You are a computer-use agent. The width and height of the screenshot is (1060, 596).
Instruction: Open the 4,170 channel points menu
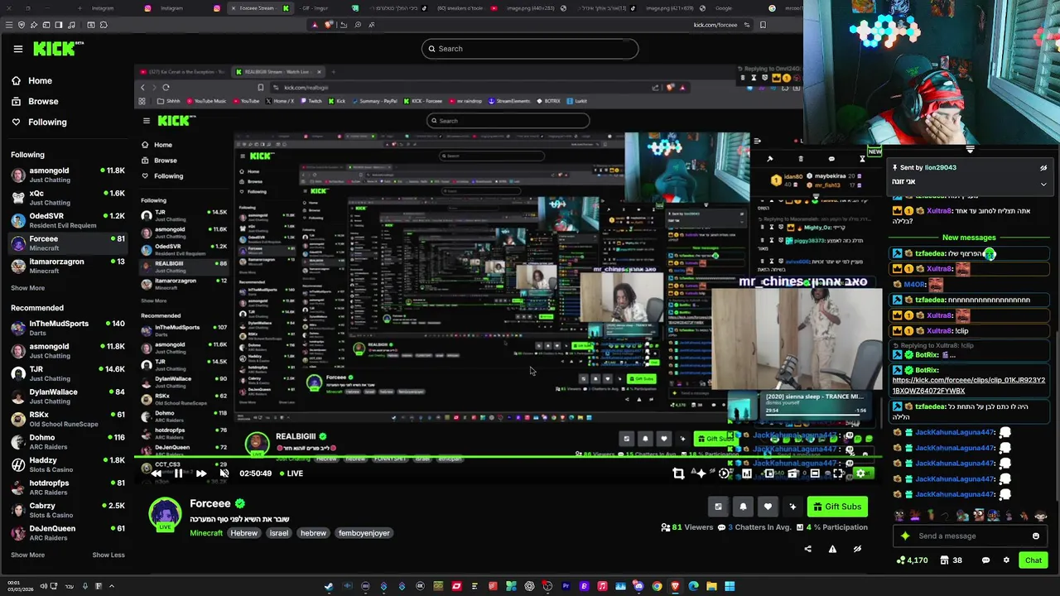pos(912,560)
